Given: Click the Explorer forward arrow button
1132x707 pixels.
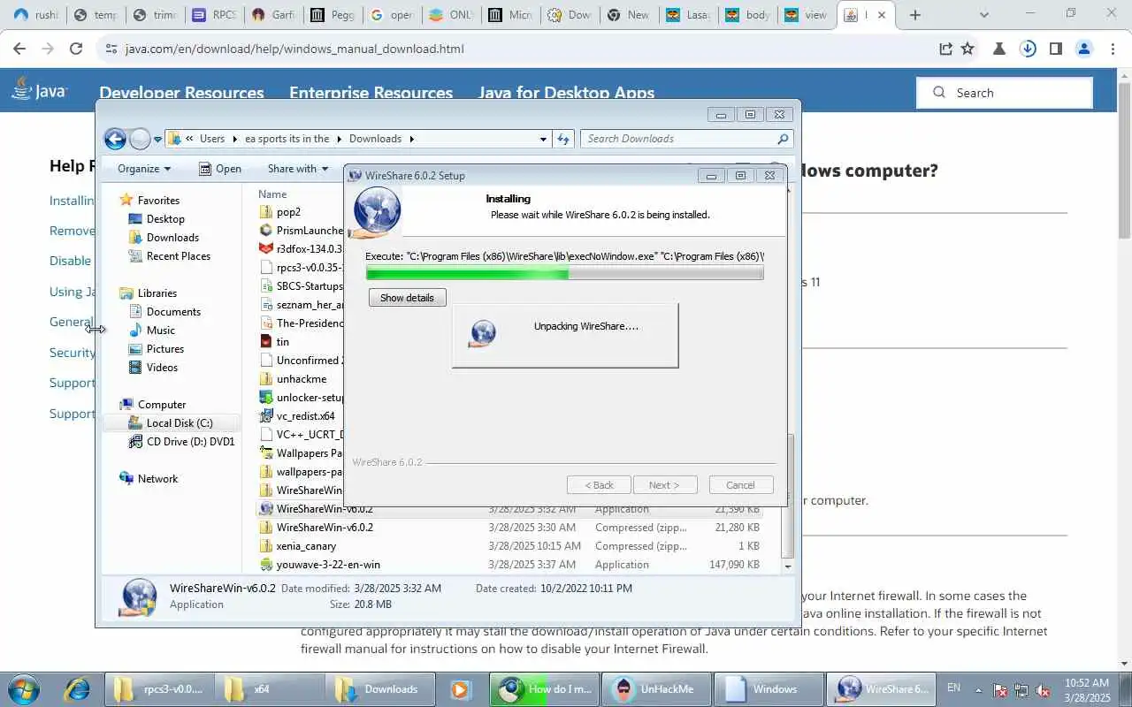Looking at the screenshot, I should click(x=140, y=139).
